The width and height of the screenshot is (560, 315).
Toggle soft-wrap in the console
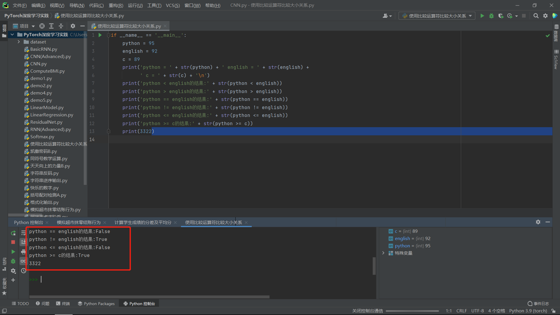point(23,233)
